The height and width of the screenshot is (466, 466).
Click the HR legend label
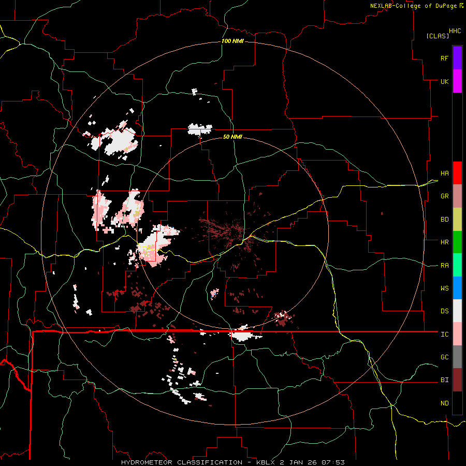click(444, 242)
